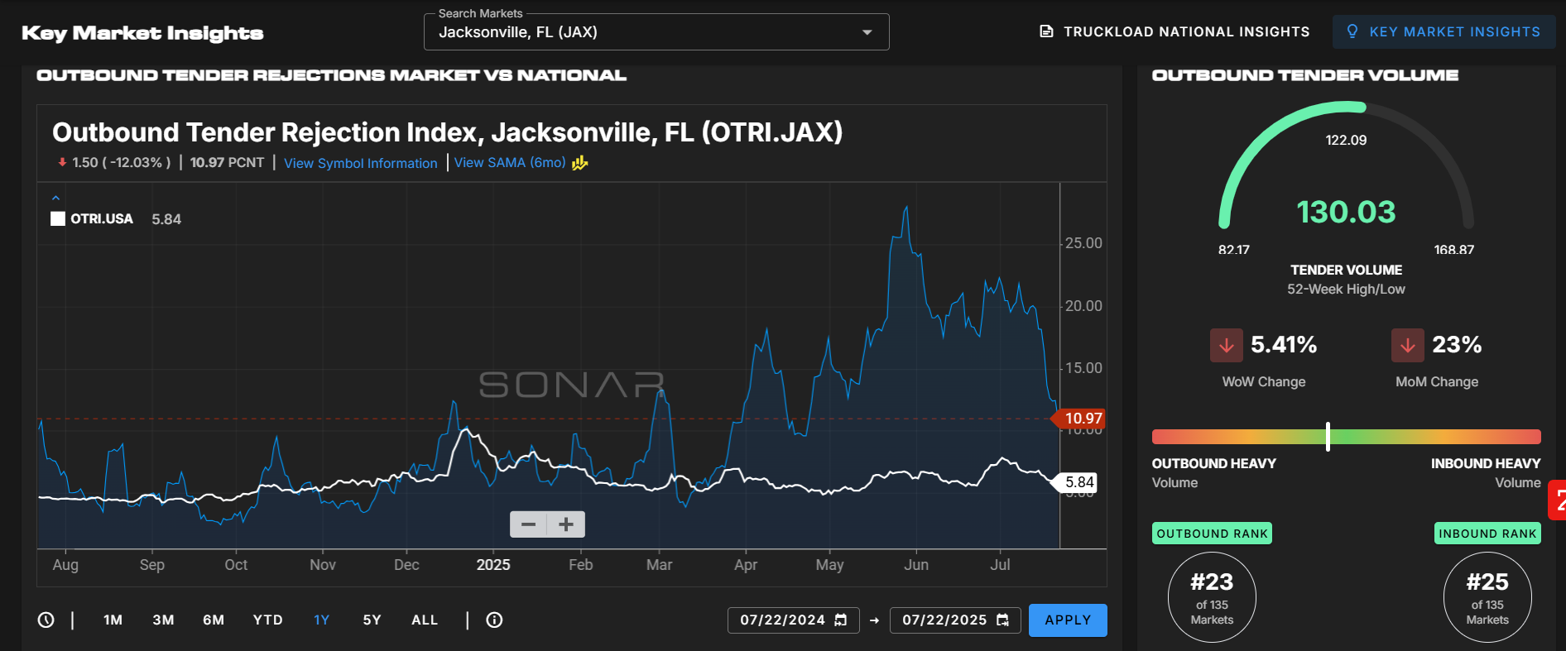Toggle the OTRI.USA legend color box
1566x651 pixels.
click(x=58, y=218)
